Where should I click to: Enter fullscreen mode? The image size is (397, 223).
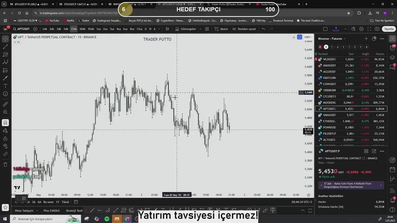[x=369, y=29]
